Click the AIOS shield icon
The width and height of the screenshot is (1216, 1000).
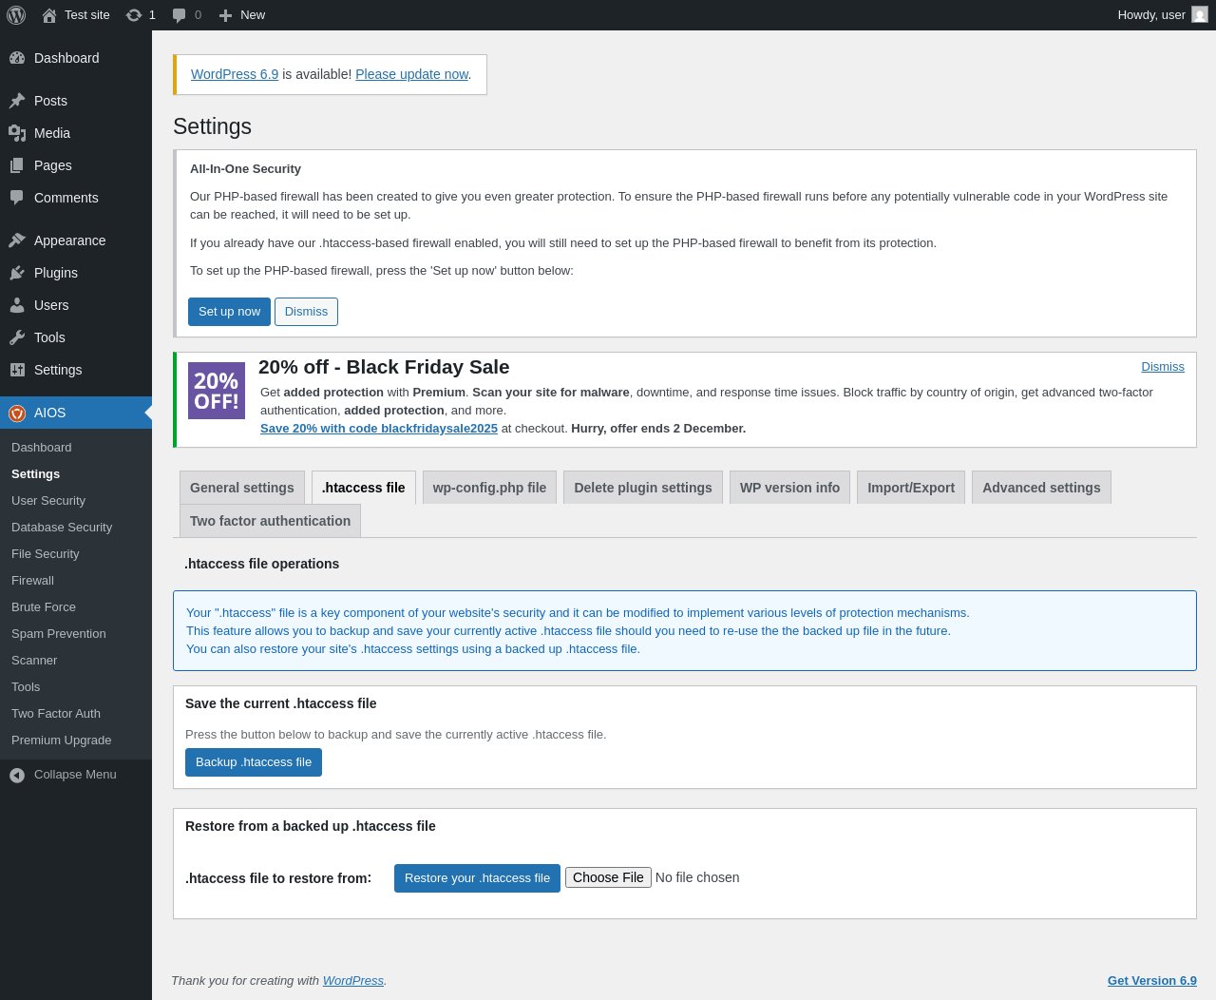point(17,413)
